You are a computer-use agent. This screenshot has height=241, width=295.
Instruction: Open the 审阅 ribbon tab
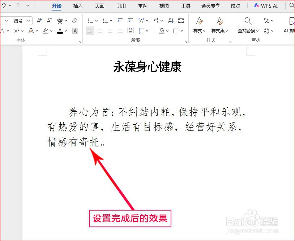tap(142, 5)
